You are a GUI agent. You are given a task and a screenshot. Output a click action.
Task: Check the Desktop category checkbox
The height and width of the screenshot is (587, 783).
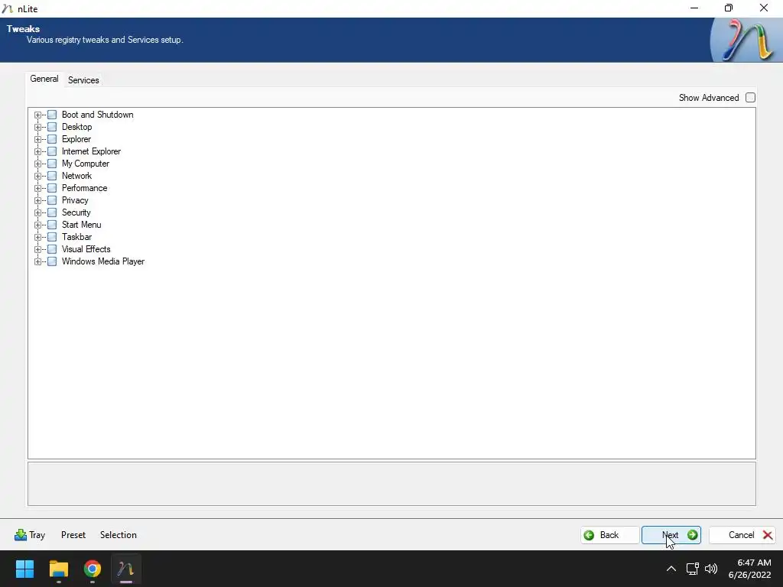click(52, 127)
